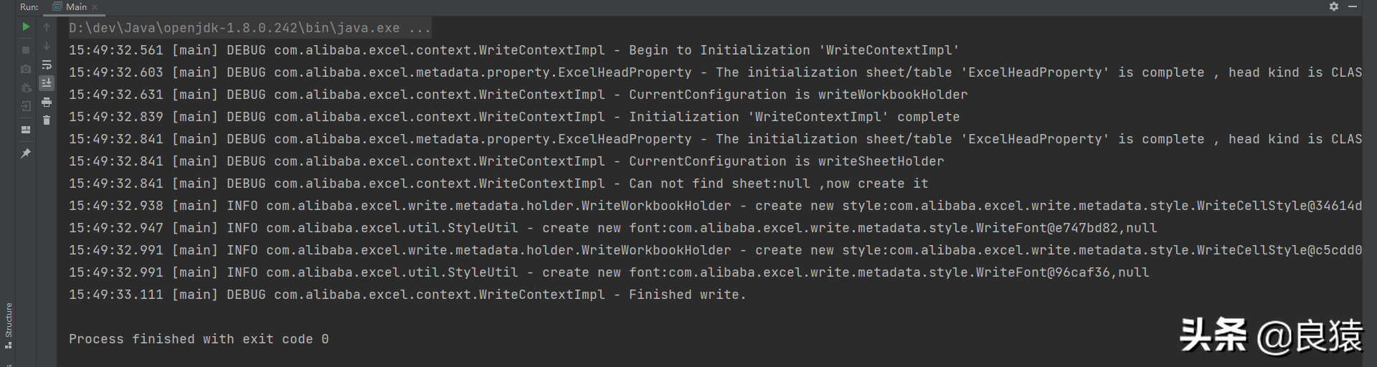
Task: Click the Print console output icon
Action: pyautogui.click(x=47, y=102)
